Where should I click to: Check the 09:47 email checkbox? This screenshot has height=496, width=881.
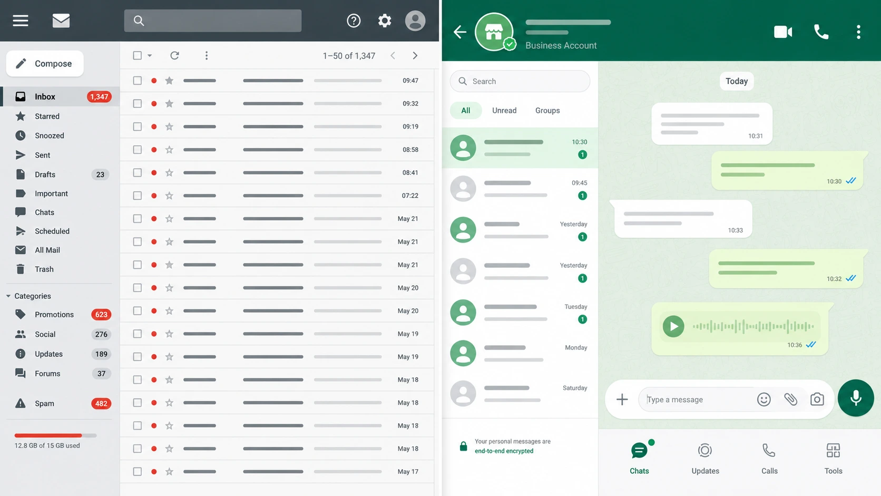138,81
